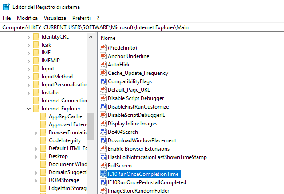Viewport: 284px width, 194px height.
Task: Click the Anchor Underline string icon
Action: [x=103, y=56]
